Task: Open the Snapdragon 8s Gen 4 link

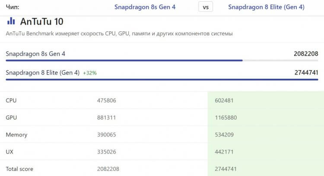Action: tap(145, 7)
